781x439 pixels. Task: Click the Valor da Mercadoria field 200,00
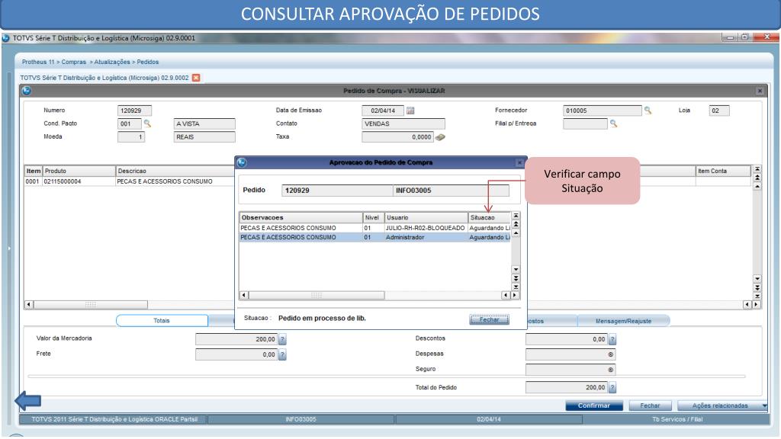pos(236,339)
